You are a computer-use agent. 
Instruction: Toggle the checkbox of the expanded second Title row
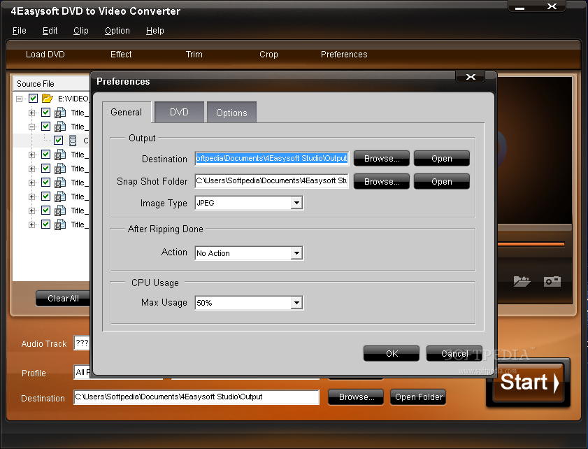(x=45, y=127)
